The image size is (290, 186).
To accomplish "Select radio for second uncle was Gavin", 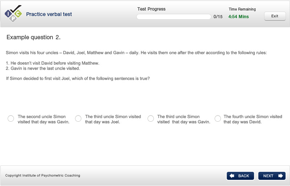I will (x=11, y=119).
